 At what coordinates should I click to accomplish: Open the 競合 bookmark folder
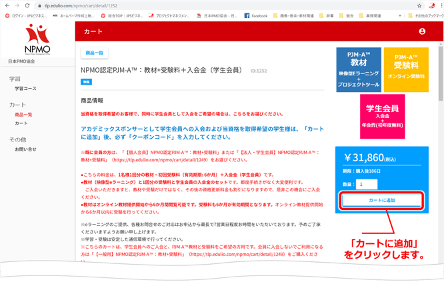point(346,16)
